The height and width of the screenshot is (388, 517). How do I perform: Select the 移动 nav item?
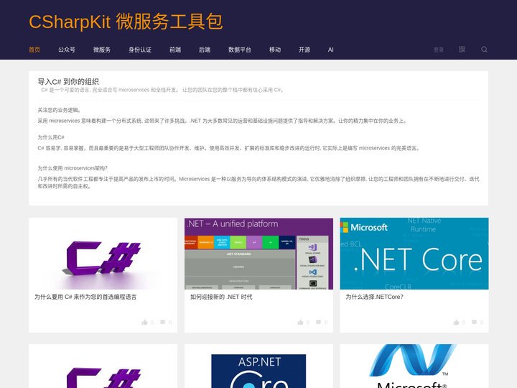(275, 50)
